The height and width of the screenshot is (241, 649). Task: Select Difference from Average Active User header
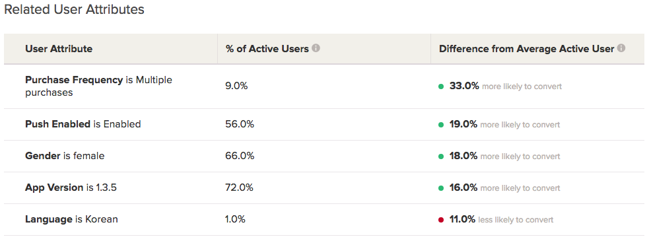coord(526,49)
